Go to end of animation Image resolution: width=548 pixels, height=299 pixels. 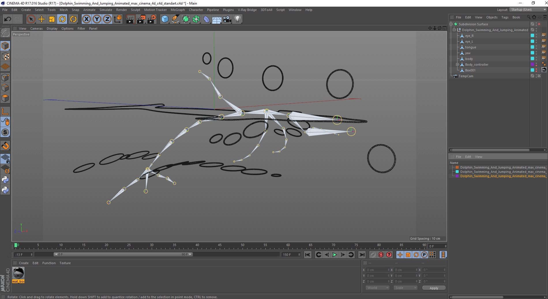click(x=362, y=255)
